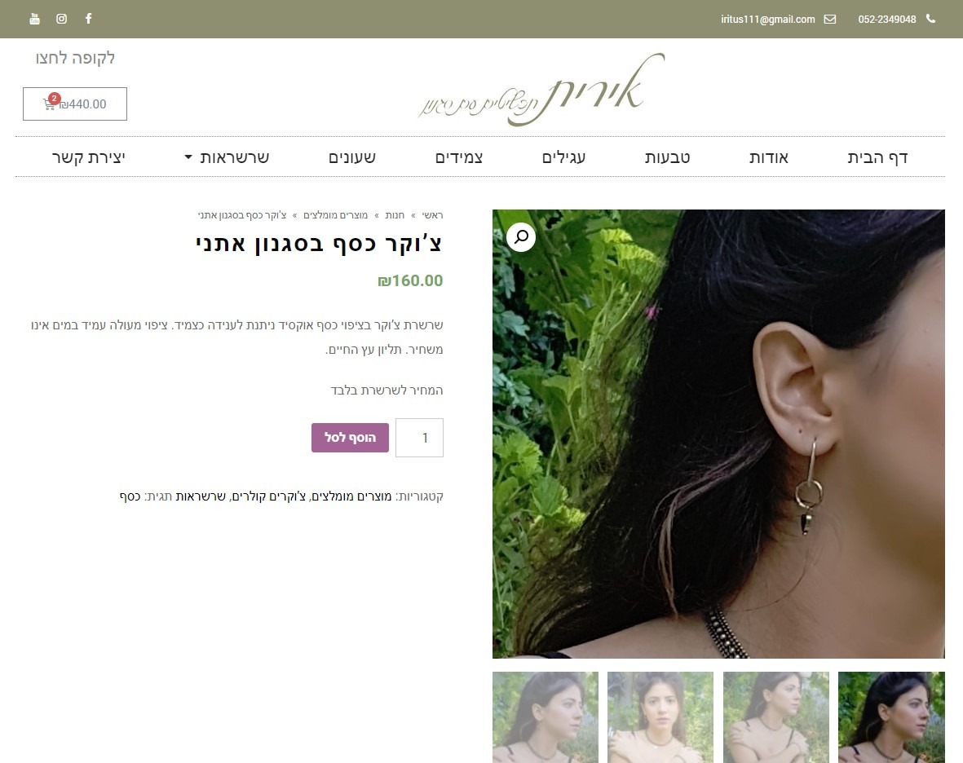Click the quantity input field
963x763 pixels.
419,438
